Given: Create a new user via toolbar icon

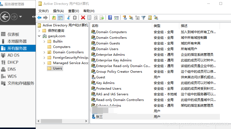Looking at the screenshot, I should [125, 18].
